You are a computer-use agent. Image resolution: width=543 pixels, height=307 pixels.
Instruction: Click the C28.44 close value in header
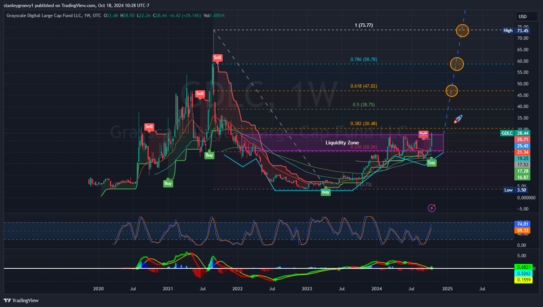pos(160,16)
